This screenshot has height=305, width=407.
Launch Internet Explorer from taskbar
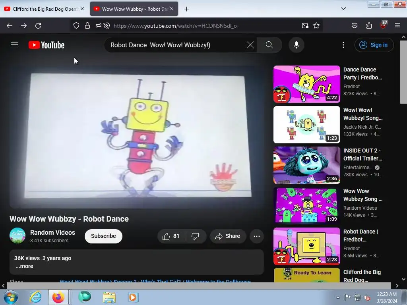[x=35, y=297]
